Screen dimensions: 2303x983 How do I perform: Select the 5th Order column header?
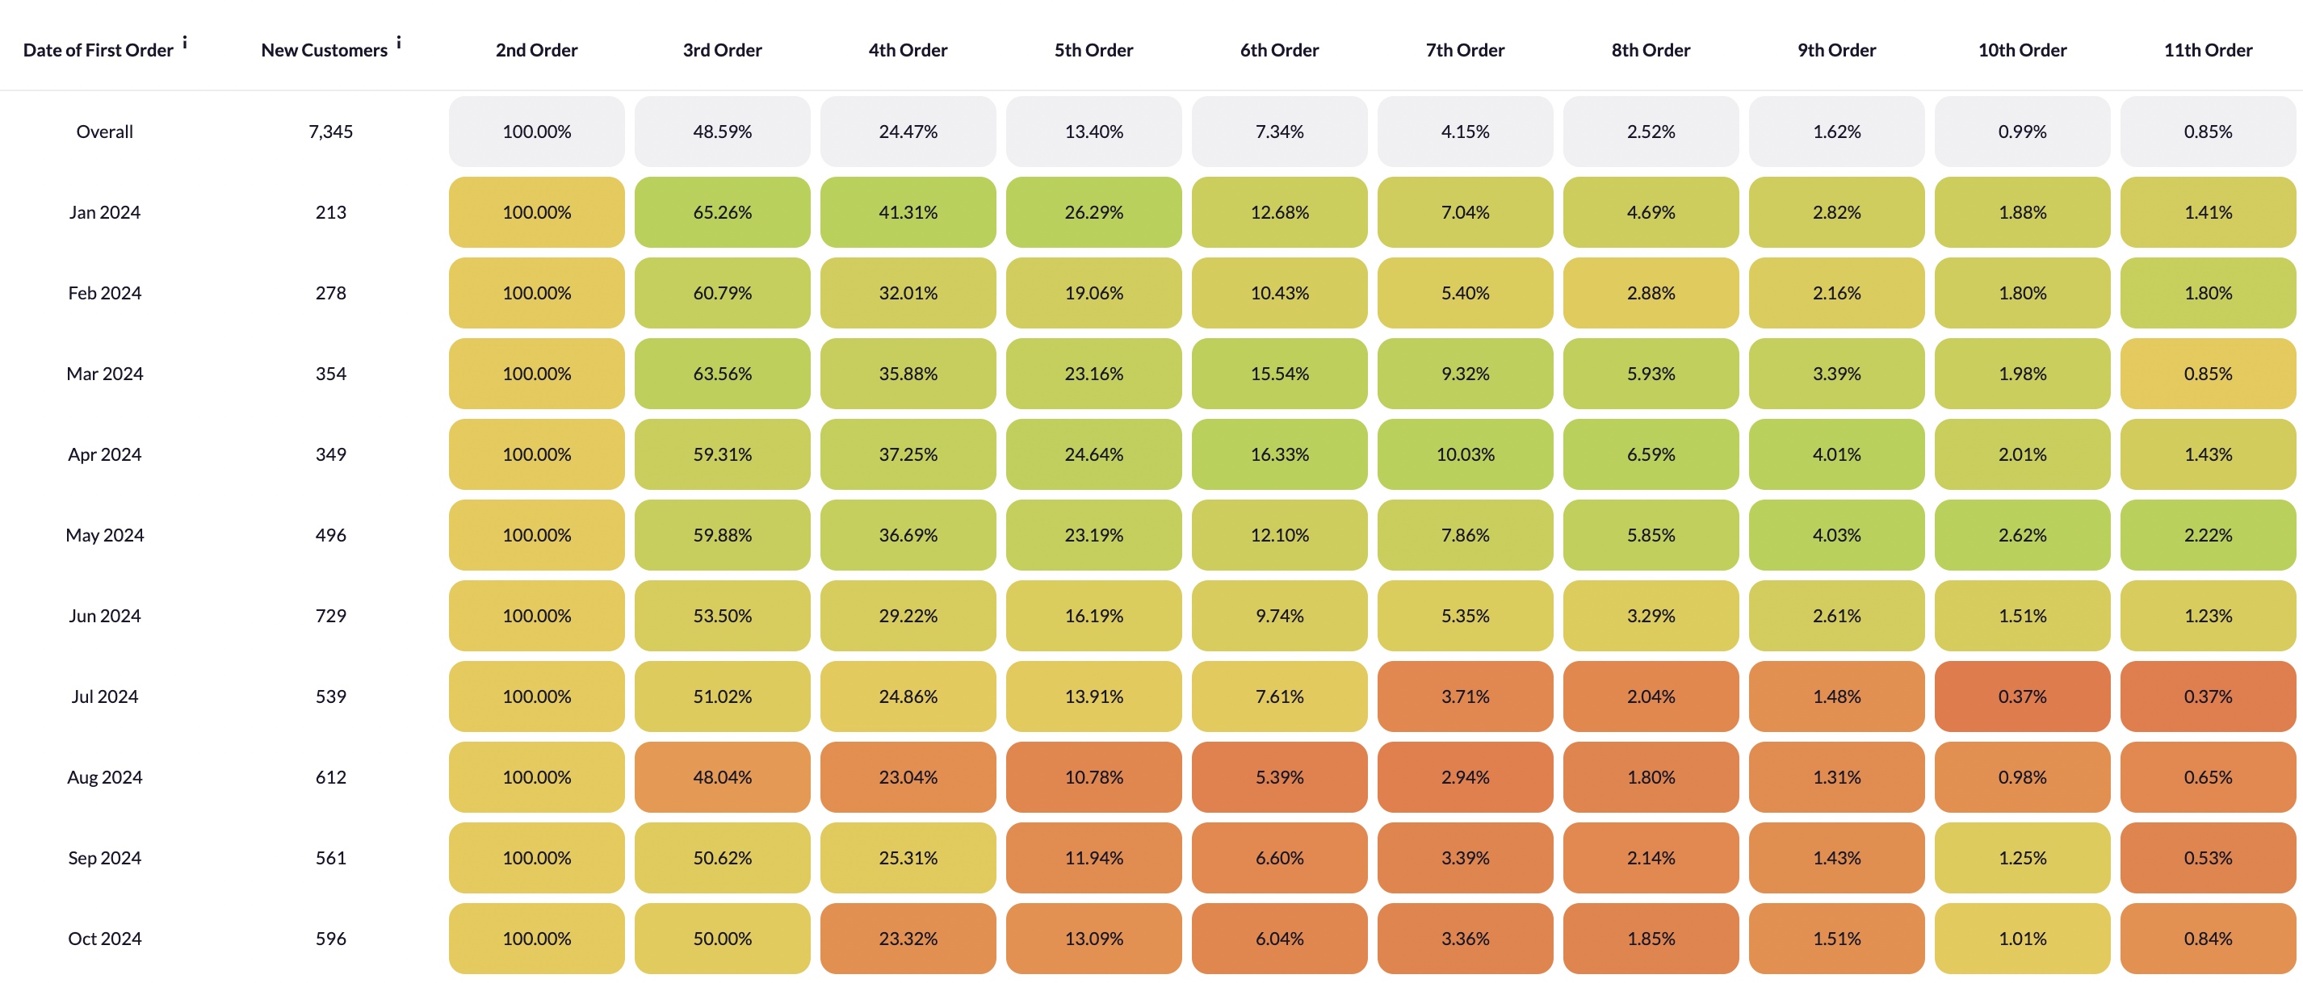click(x=1093, y=50)
